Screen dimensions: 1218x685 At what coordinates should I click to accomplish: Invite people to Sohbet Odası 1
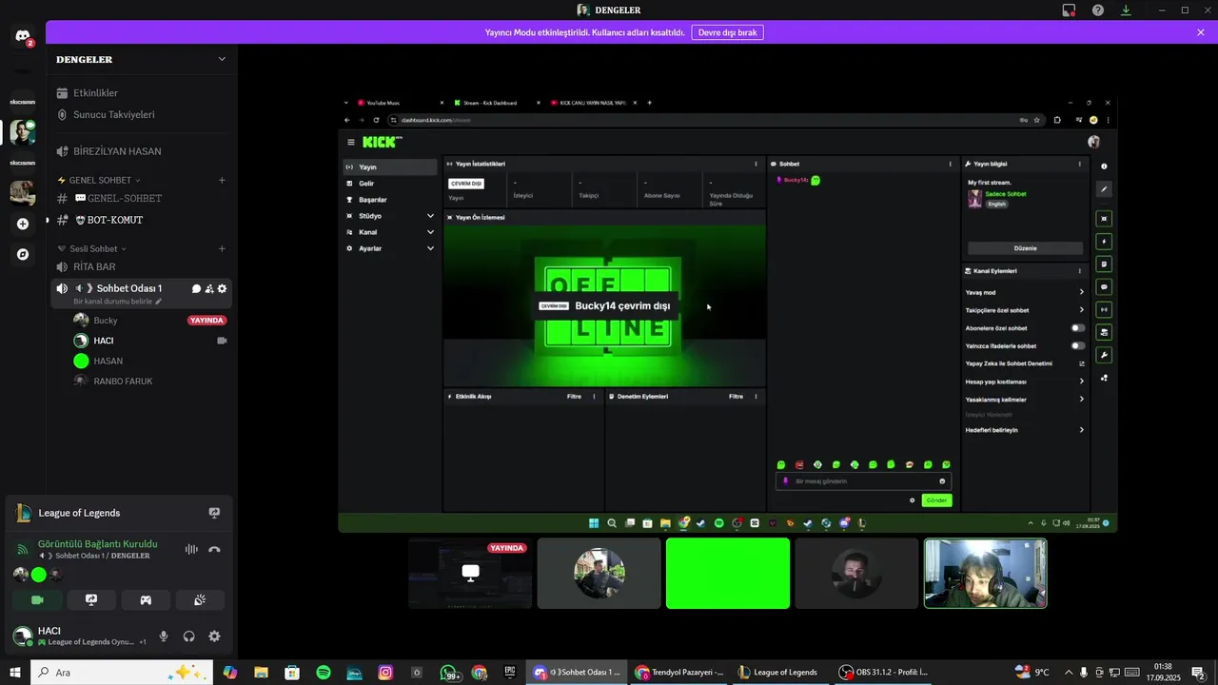(x=209, y=288)
